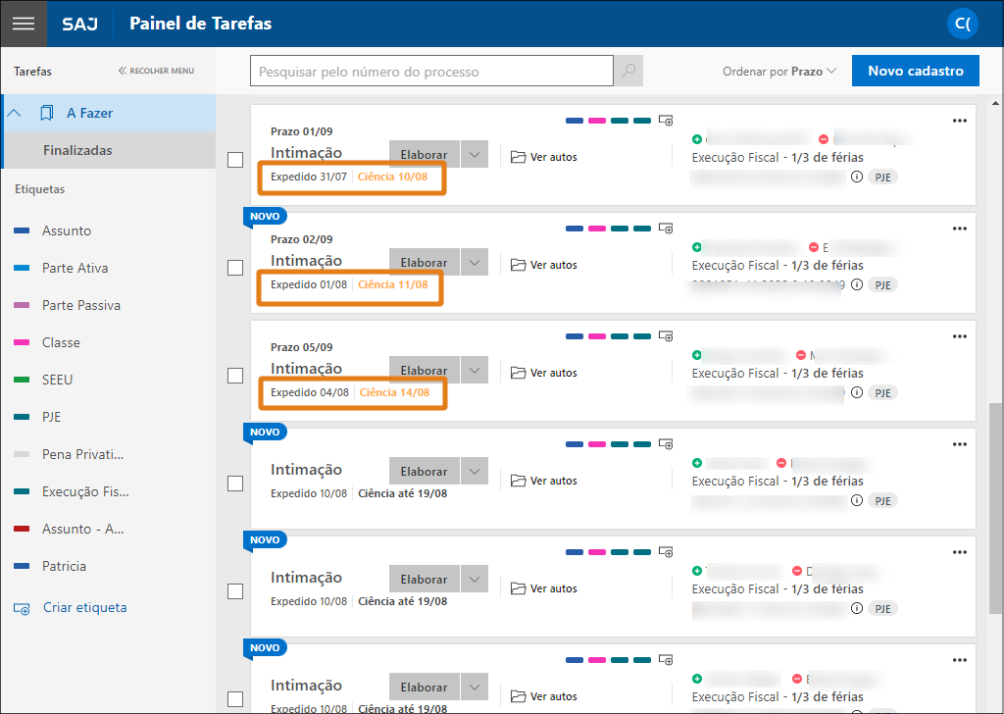
Task: Open three-dots options on Prazo 05/09 card
Action: tap(959, 336)
